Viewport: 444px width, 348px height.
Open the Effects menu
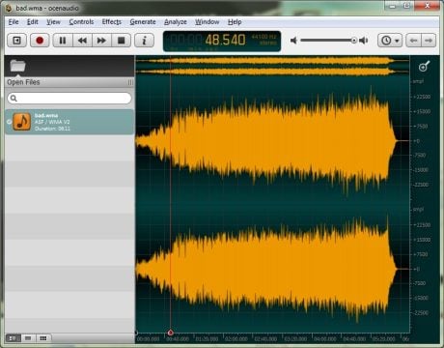point(112,22)
